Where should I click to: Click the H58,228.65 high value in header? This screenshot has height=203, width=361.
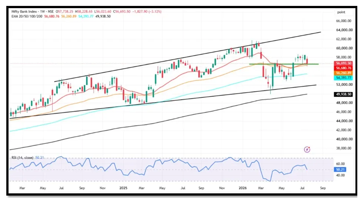click(84, 11)
